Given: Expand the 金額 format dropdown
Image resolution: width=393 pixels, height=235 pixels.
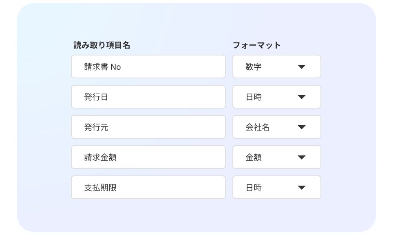Looking at the screenshot, I should pos(276,157).
